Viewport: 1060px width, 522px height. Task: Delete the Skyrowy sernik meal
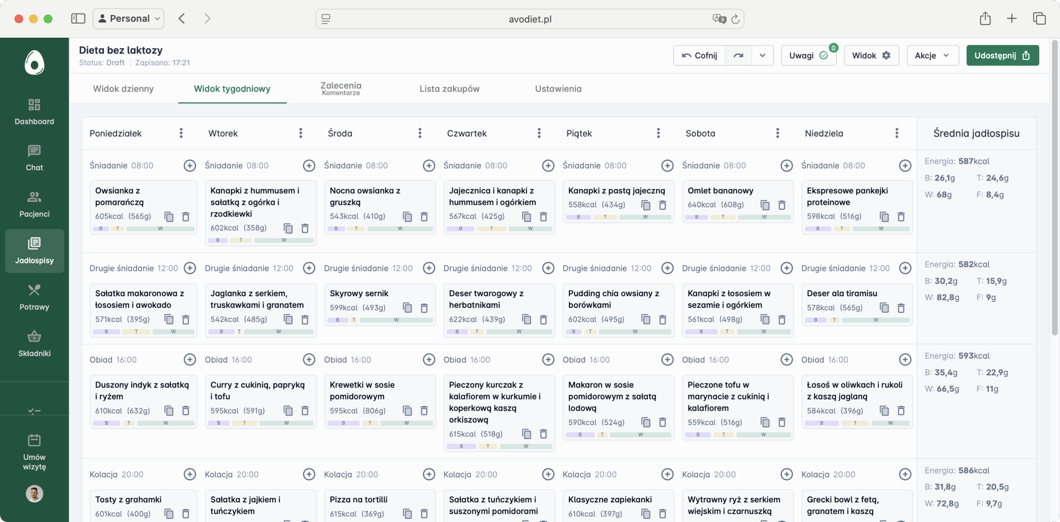(424, 308)
